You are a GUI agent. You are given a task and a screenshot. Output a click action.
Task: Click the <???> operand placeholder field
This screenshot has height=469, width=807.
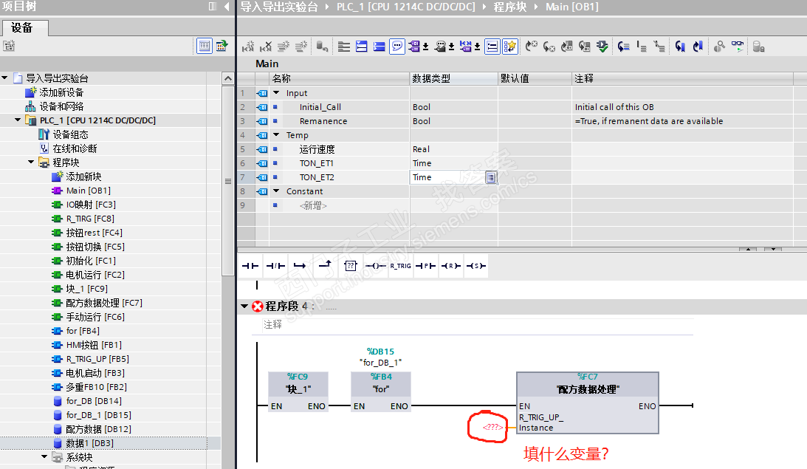pyautogui.click(x=492, y=427)
